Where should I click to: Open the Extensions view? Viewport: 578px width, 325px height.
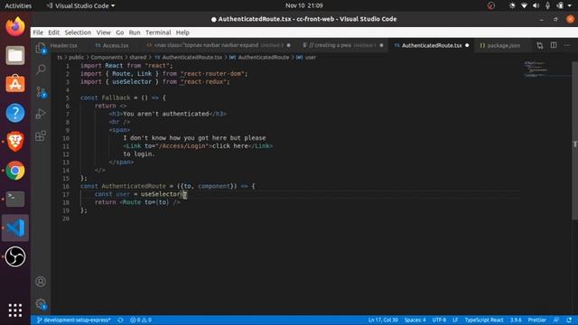pos(41,135)
